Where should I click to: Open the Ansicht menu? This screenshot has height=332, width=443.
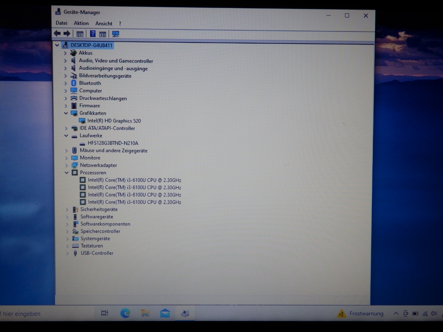104,24
